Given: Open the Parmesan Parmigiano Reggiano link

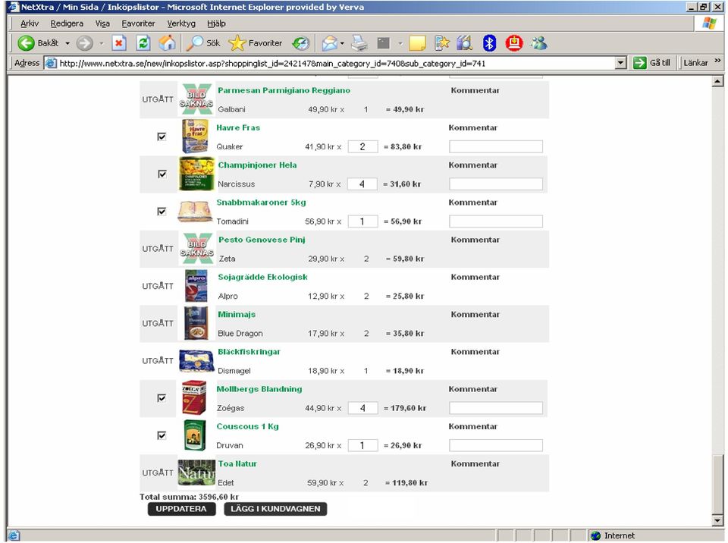Looking at the screenshot, I should 284,90.
